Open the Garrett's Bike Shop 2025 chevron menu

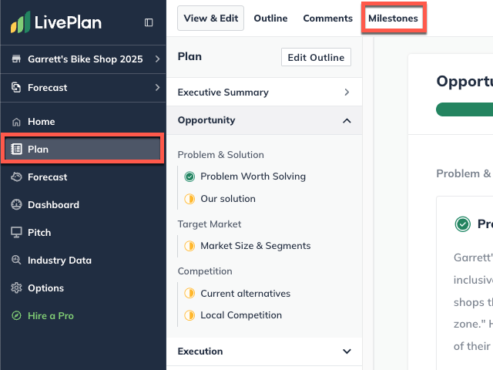coord(157,59)
